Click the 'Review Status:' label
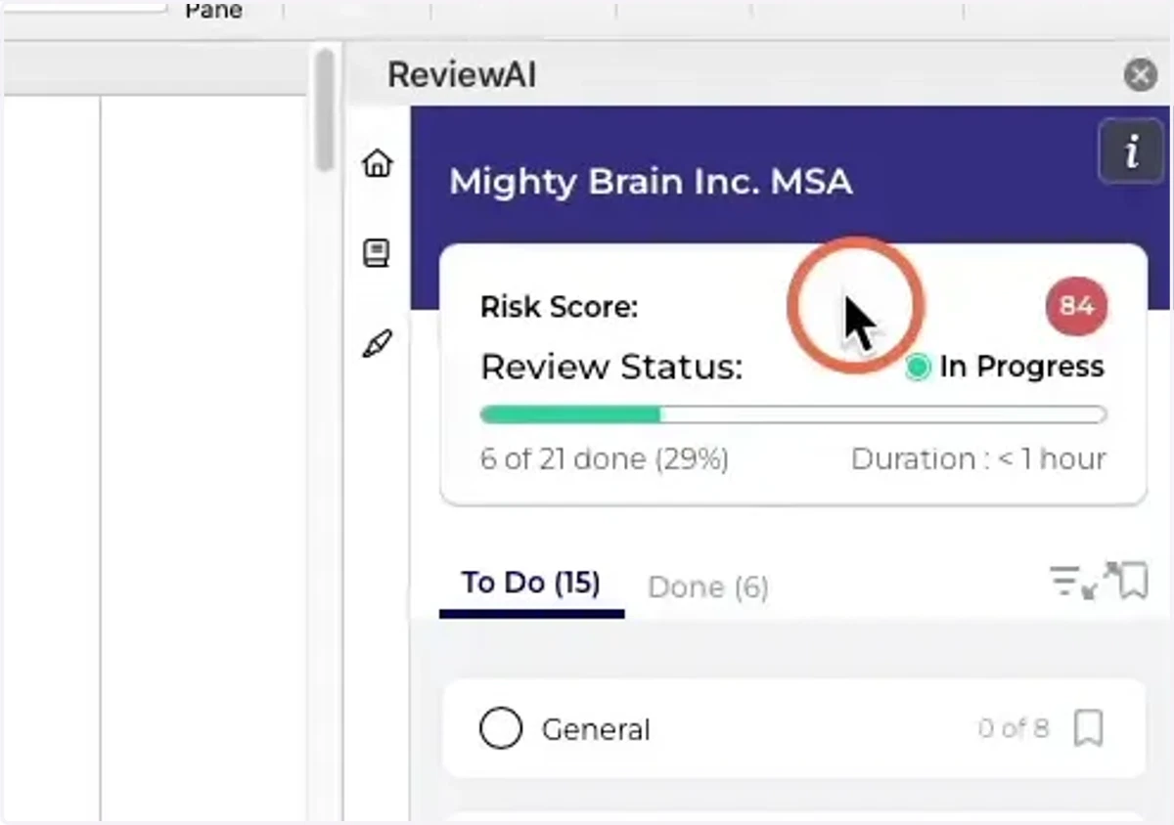Viewport: 1174px width, 825px height. (611, 368)
